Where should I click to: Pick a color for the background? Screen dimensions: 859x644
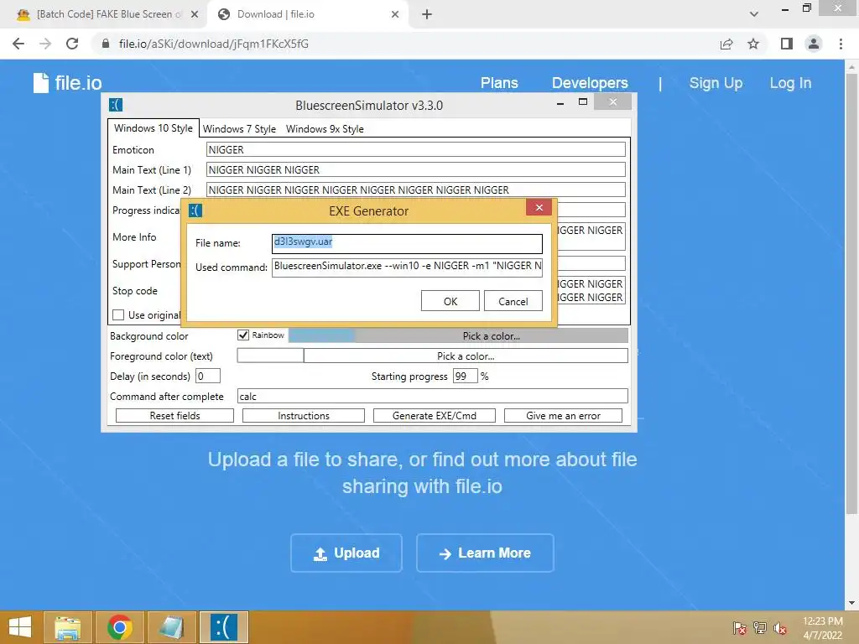pyautogui.click(x=492, y=335)
